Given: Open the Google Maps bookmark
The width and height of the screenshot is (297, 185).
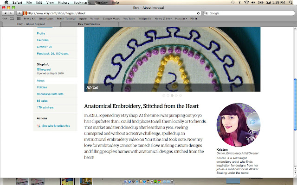Looking at the screenshot, I should click(111, 18).
